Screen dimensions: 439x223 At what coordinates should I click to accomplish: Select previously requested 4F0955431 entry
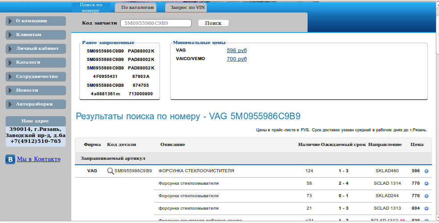105,77
